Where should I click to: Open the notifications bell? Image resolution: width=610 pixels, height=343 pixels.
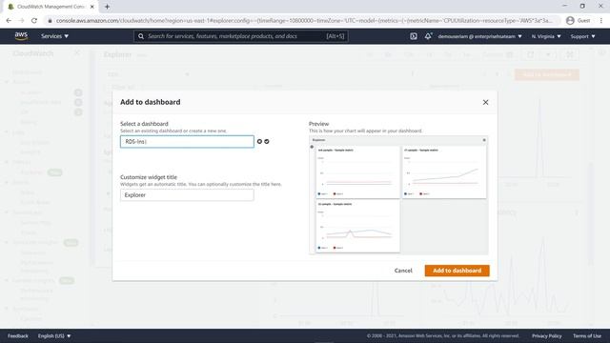428,36
